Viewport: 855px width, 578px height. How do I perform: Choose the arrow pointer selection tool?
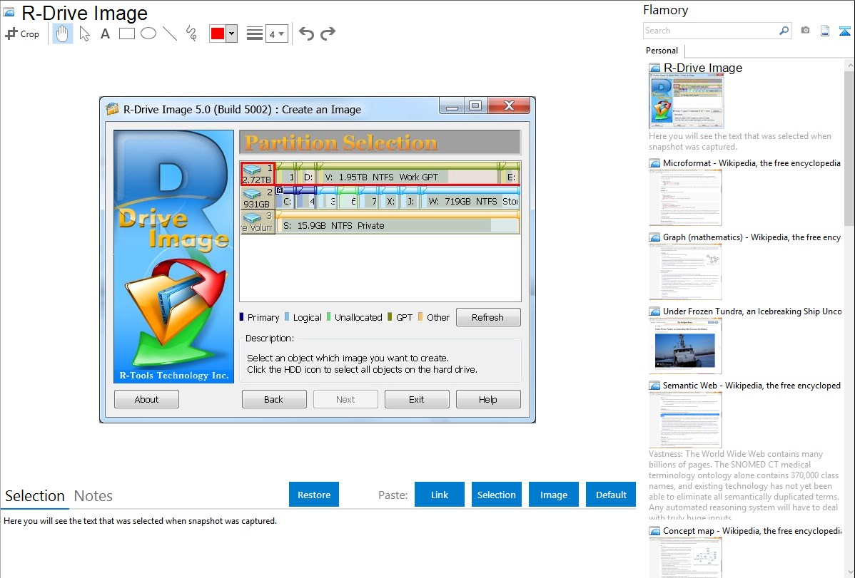point(84,33)
